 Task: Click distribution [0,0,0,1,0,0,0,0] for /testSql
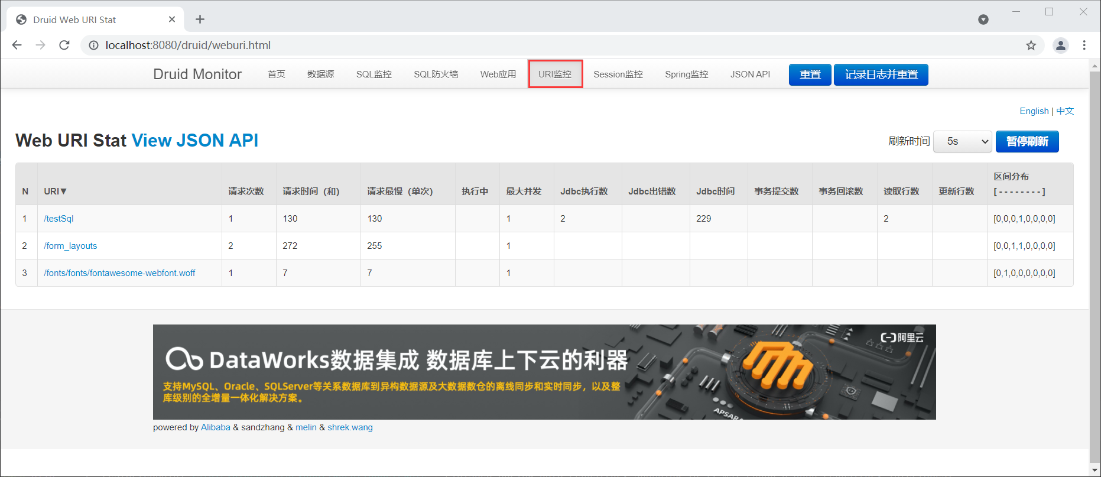pos(1024,219)
